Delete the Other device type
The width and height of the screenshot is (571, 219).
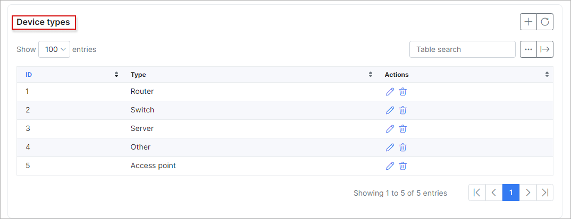coord(403,147)
